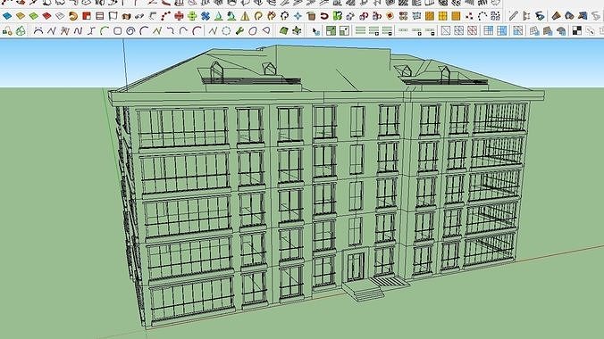Click the yellow circular rotate arrow icon
The image size is (604, 339).
(258, 16)
